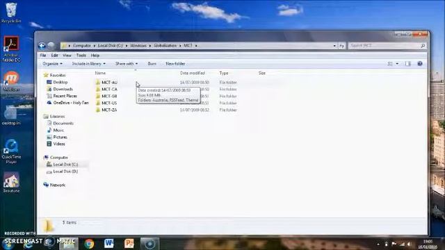Select Local Disk (C:) in navigation pane
Screen dimensions: 445x250
(65, 165)
